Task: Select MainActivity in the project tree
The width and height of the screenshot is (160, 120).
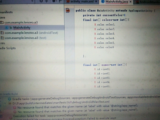Action: click(x=22, y=27)
